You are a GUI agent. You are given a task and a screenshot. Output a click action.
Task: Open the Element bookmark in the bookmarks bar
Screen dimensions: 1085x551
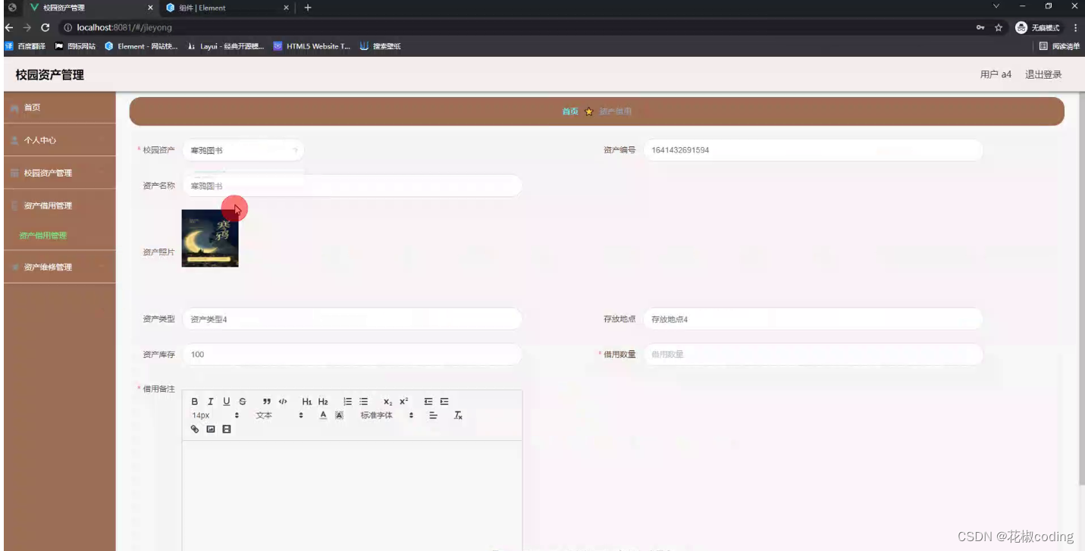pyautogui.click(x=142, y=46)
